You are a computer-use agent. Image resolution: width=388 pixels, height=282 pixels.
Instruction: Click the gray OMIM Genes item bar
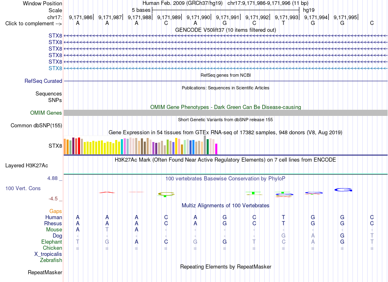225,113
